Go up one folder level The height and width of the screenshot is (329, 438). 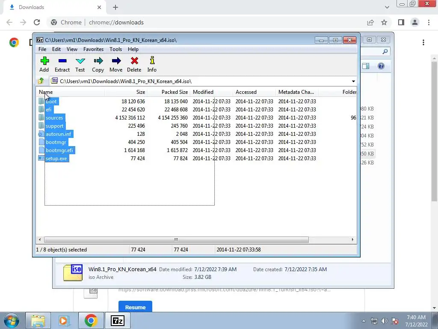coord(41,81)
